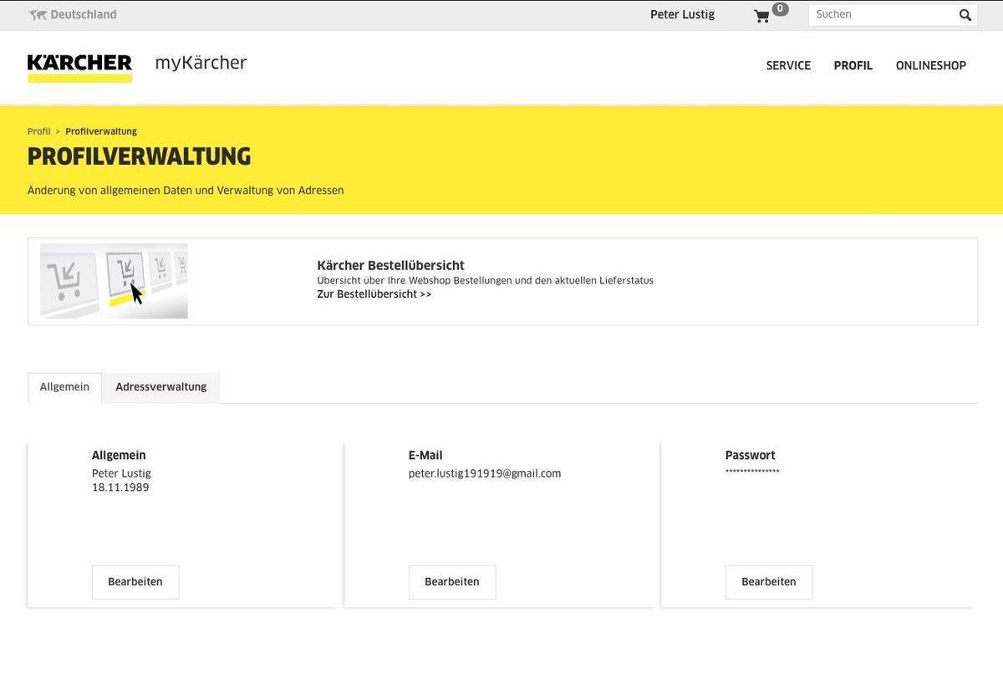Edit Passwort with Bearbeiten button
Viewport: 1003px width, 679px height.
pos(769,582)
